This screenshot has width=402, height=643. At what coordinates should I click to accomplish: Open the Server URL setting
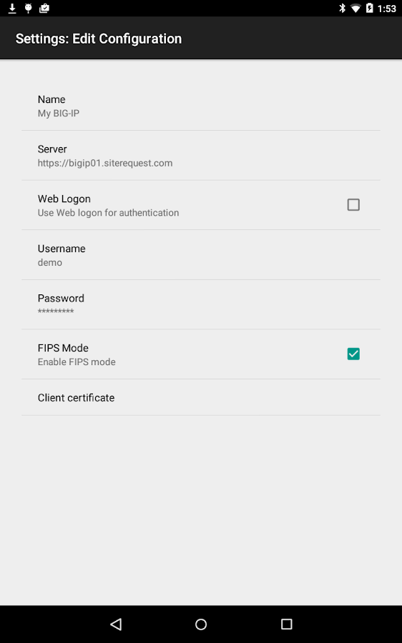(201, 156)
